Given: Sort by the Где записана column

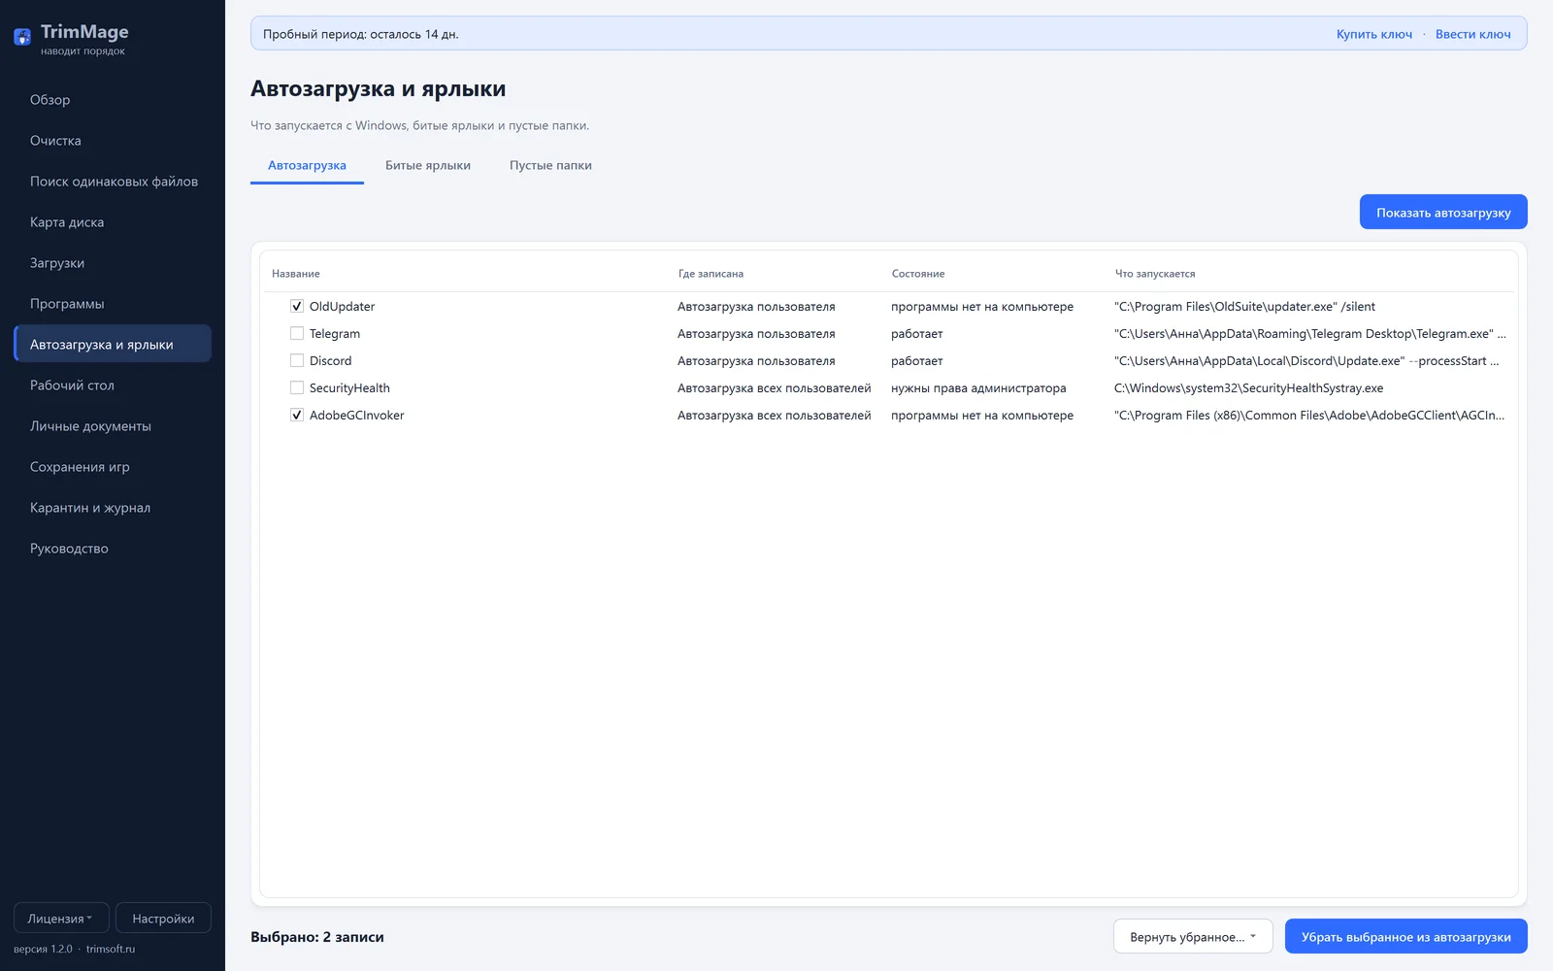Looking at the screenshot, I should (x=710, y=274).
